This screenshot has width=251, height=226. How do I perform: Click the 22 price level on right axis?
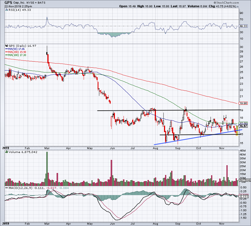click(x=241, y=90)
